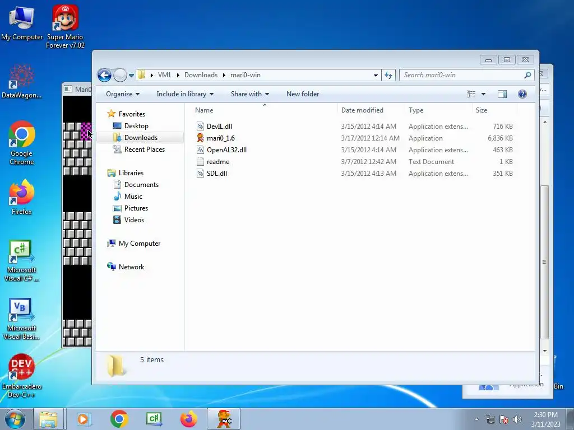
Task: Sort by Date modified column header
Action: coord(362,110)
